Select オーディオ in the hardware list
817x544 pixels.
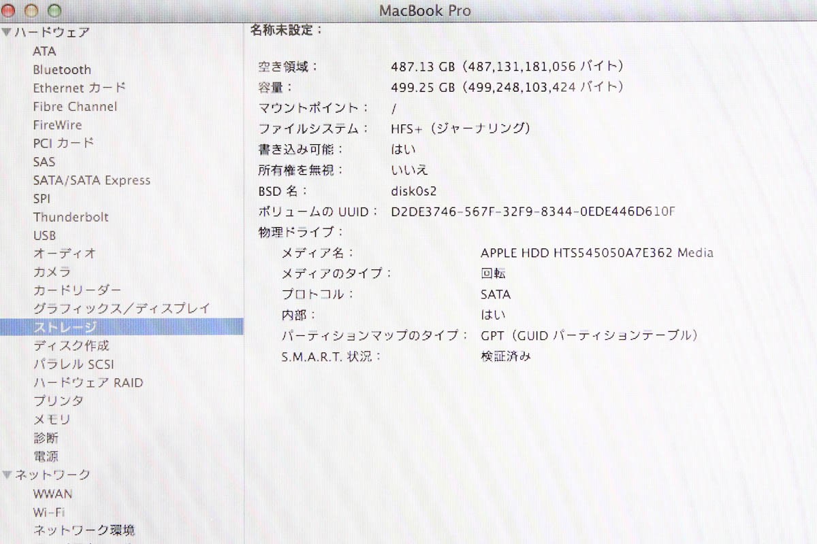[x=65, y=254]
